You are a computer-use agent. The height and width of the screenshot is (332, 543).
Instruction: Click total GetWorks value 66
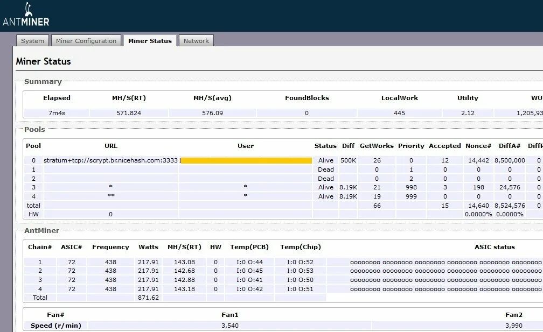click(x=377, y=206)
